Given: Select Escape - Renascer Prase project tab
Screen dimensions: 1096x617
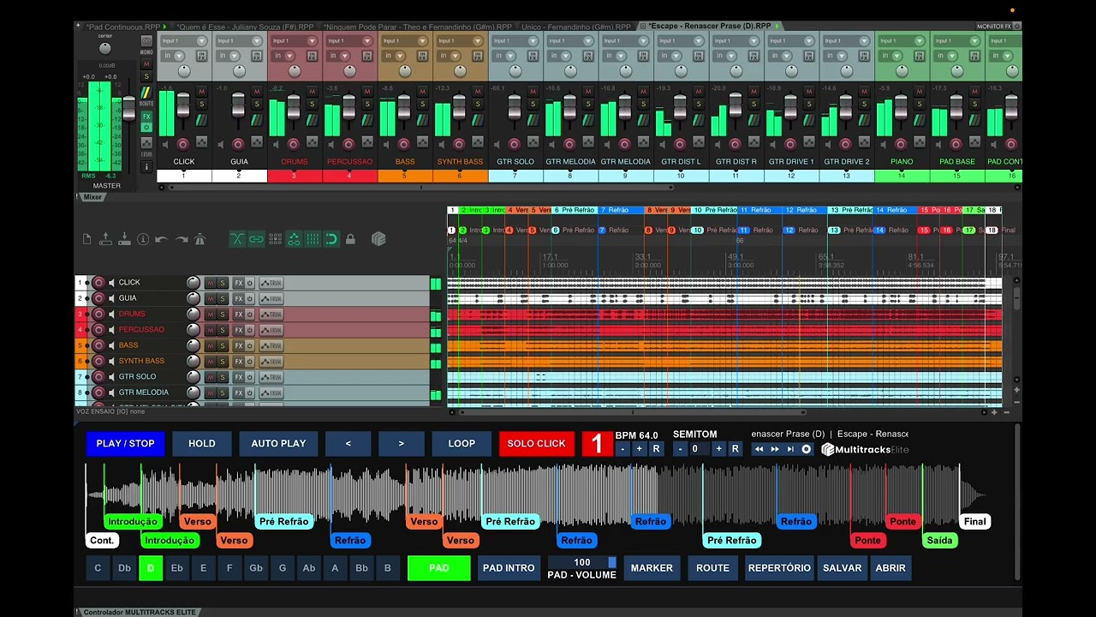Looking at the screenshot, I should (x=709, y=27).
